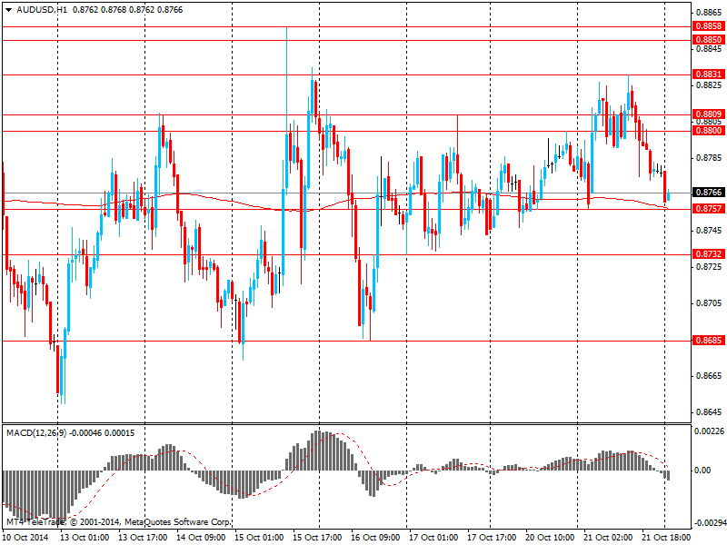Click the 20 Oct 10:00 time label
This screenshot has height=545, width=727.
pos(550,538)
